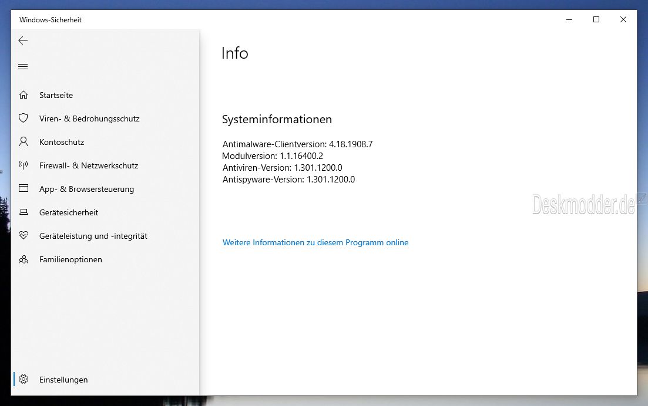Screen dimensions: 648x406
Task: Open the Gerätesicherheit label
Action: [69, 212]
